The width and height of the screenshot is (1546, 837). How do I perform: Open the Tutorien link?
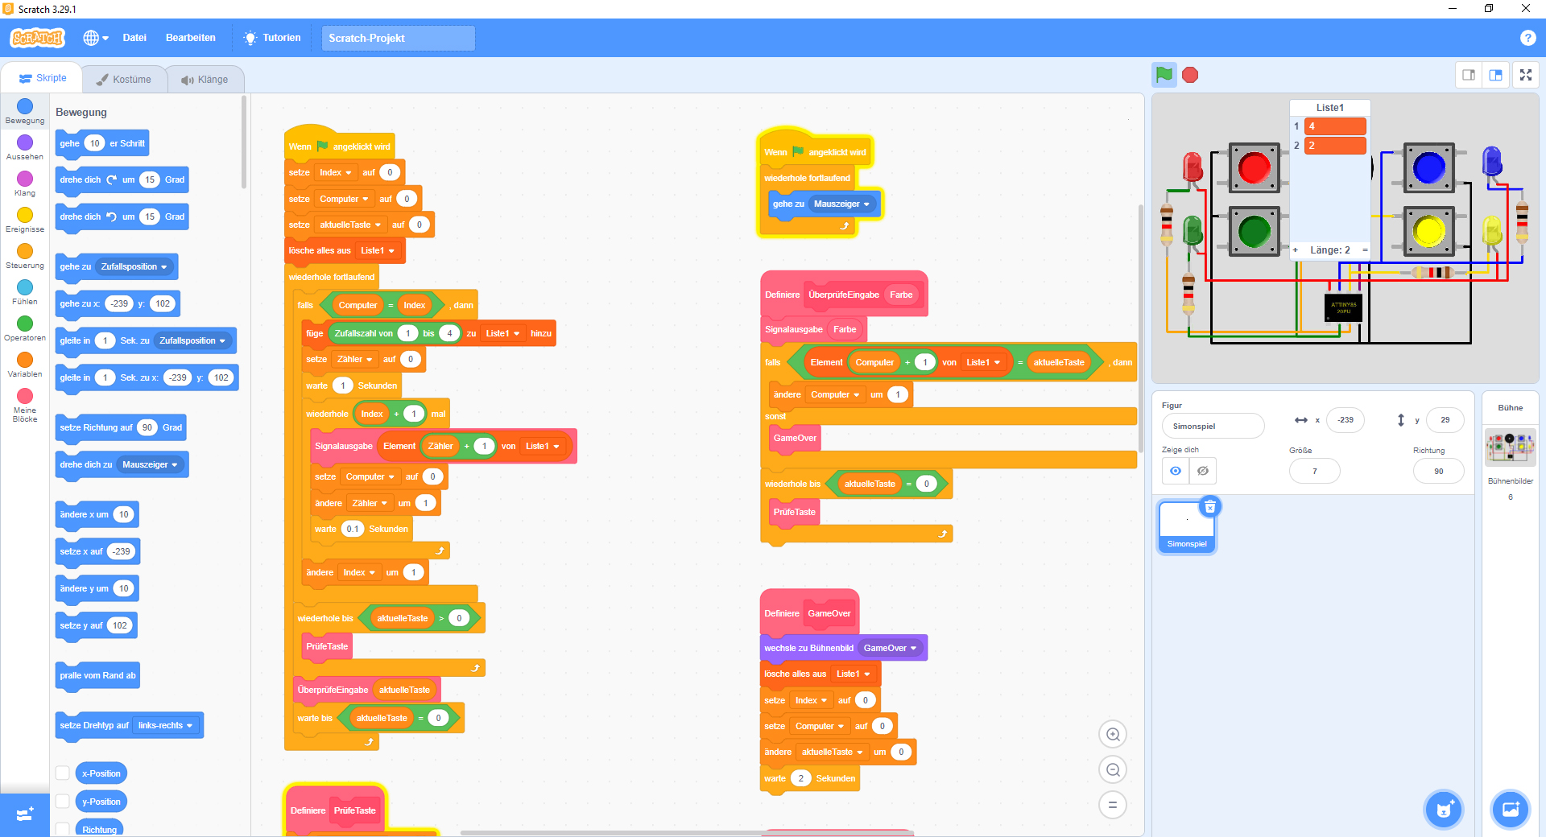pyautogui.click(x=273, y=38)
